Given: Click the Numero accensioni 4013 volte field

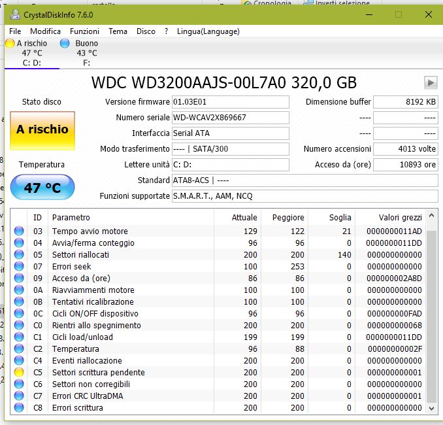Looking at the screenshot, I should tap(405, 148).
